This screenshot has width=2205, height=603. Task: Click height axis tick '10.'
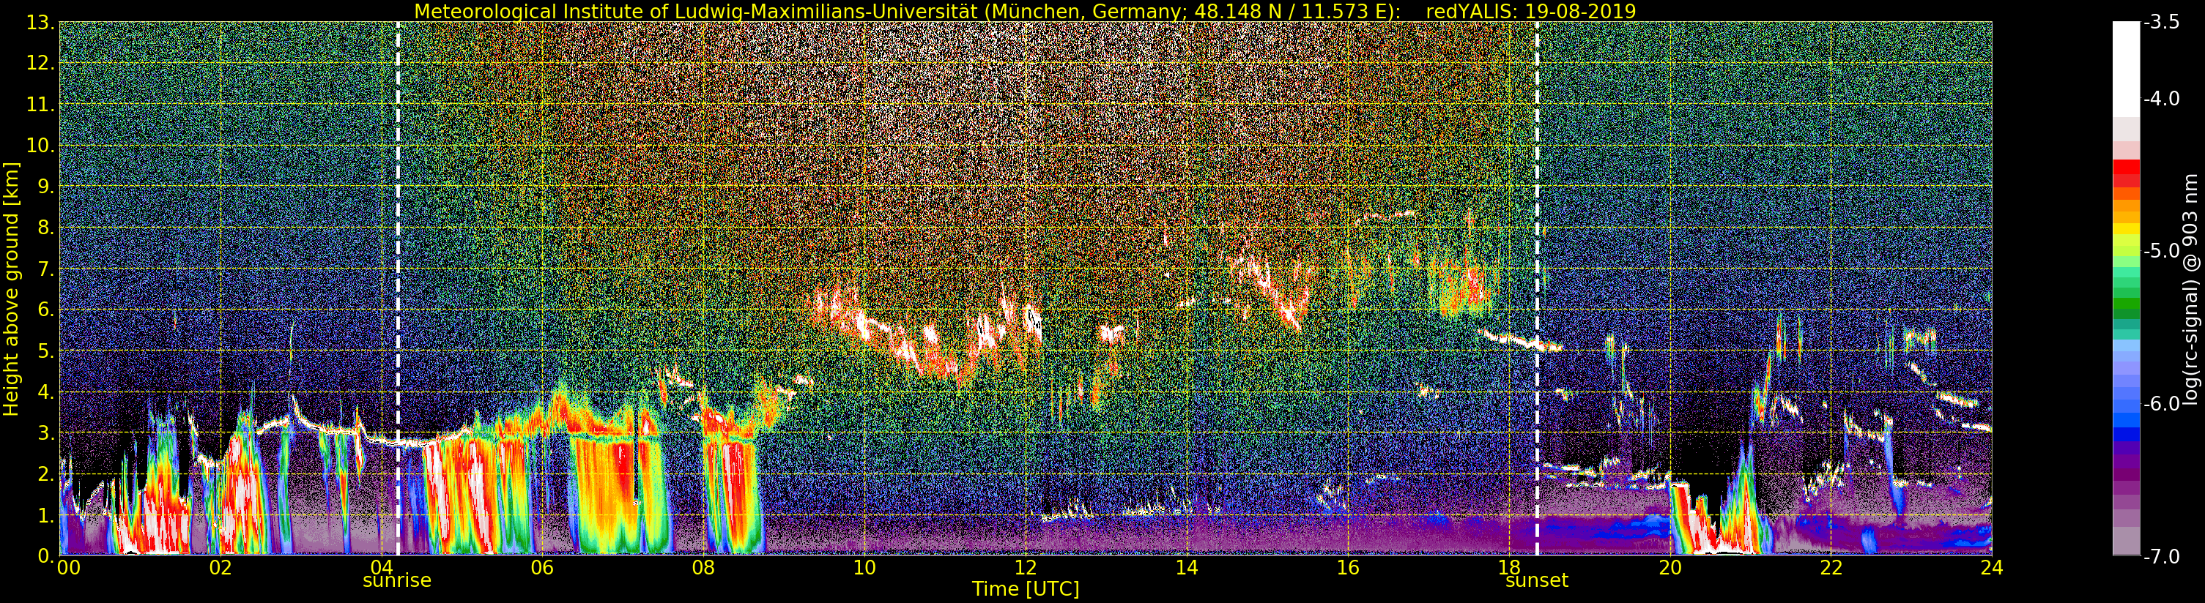click(40, 146)
